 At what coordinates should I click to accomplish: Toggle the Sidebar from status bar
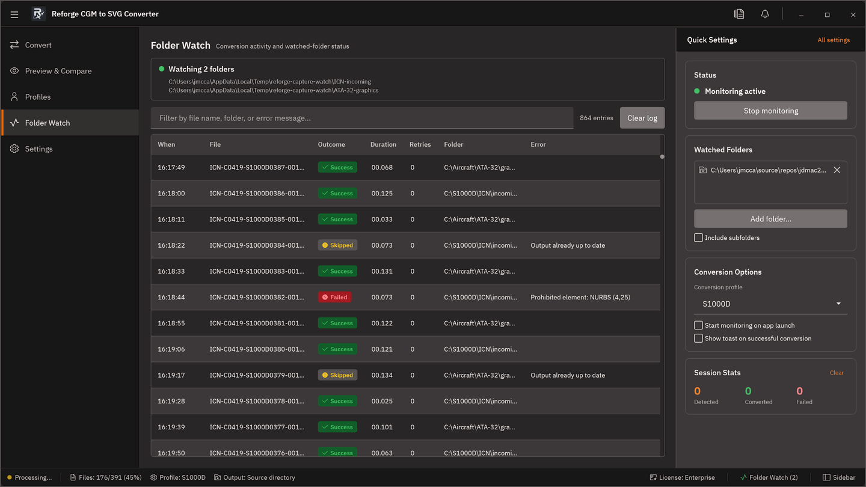(x=839, y=477)
